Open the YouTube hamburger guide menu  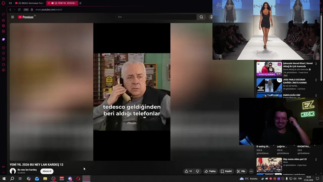coord(13,17)
